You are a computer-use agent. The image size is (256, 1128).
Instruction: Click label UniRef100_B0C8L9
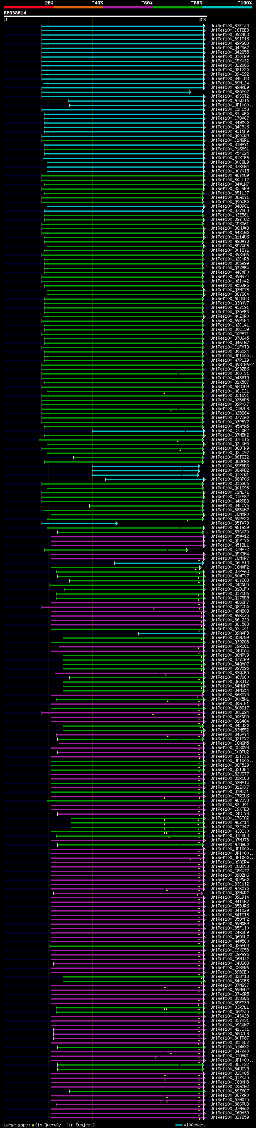coord(229,162)
